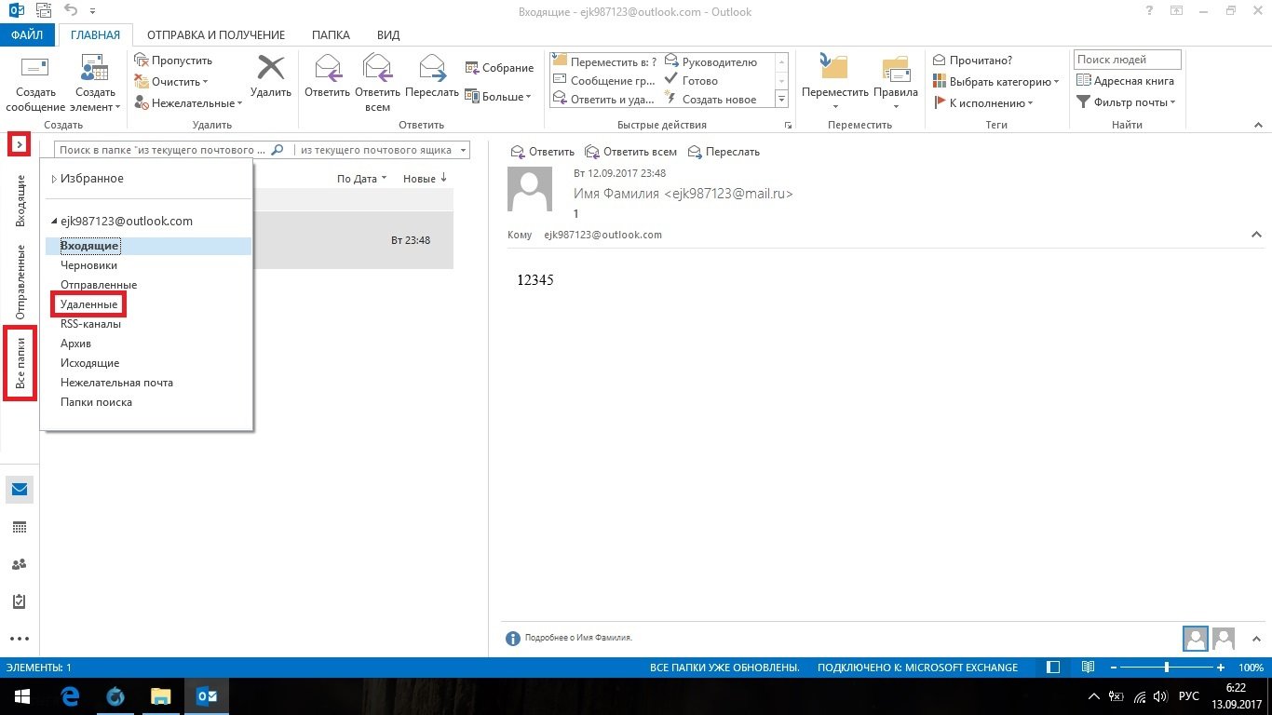Click the vertical Входящие shortcut
The width and height of the screenshot is (1272, 715).
tap(20, 200)
